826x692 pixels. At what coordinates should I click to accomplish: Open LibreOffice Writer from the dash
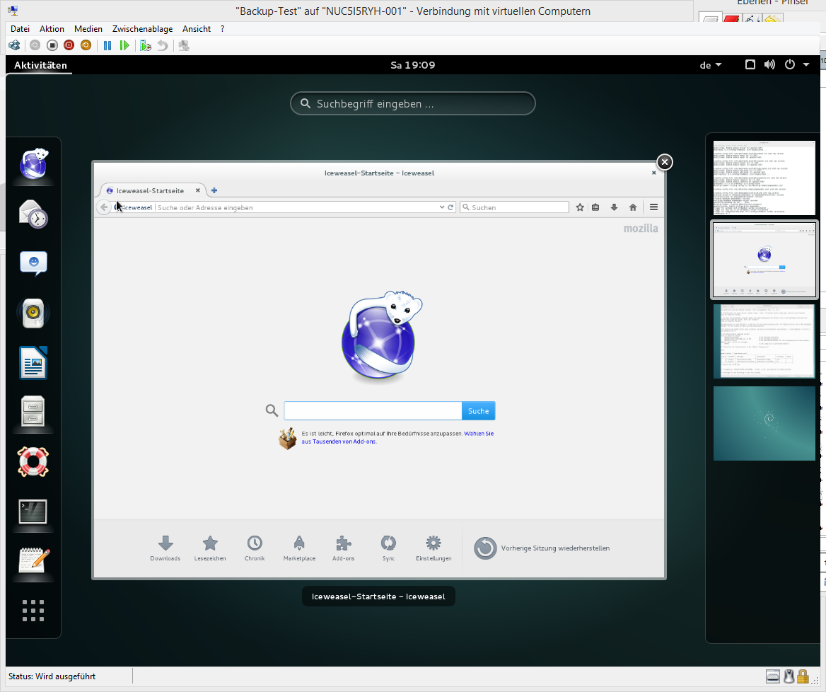click(x=33, y=362)
